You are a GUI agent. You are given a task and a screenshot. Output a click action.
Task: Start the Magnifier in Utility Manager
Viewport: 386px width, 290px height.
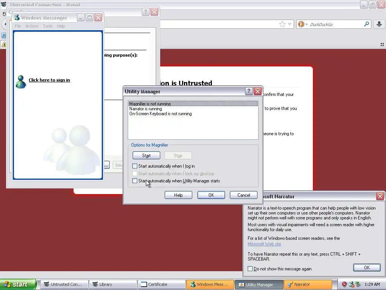pyautogui.click(x=146, y=156)
